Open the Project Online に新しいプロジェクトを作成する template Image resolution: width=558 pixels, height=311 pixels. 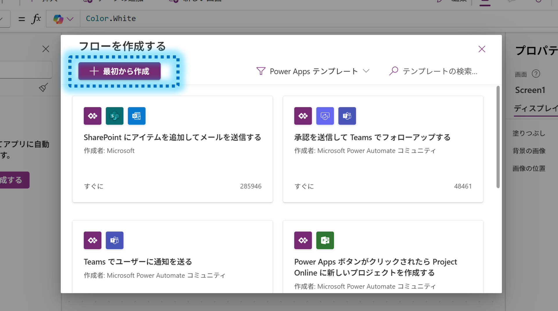click(x=383, y=257)
